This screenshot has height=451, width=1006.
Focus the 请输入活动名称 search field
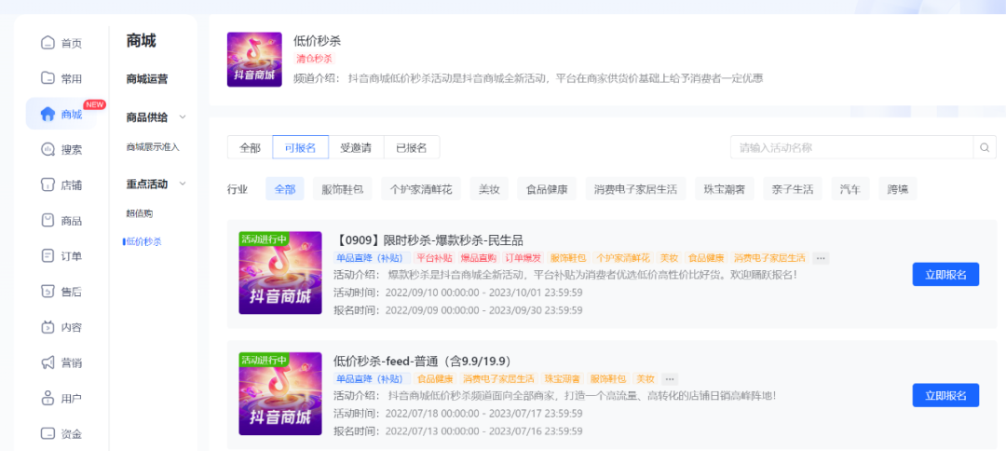(x=851, y=147)
